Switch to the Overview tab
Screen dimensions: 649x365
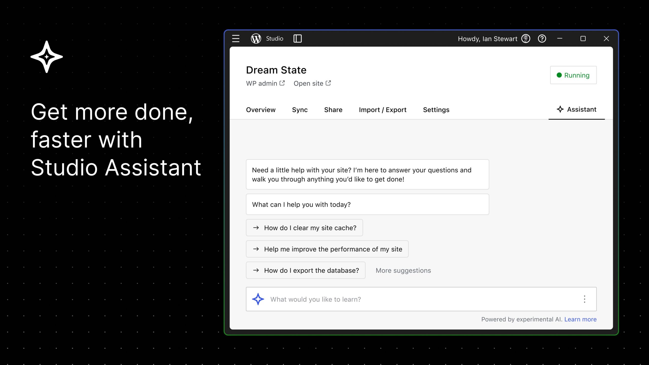click(261, 110)
